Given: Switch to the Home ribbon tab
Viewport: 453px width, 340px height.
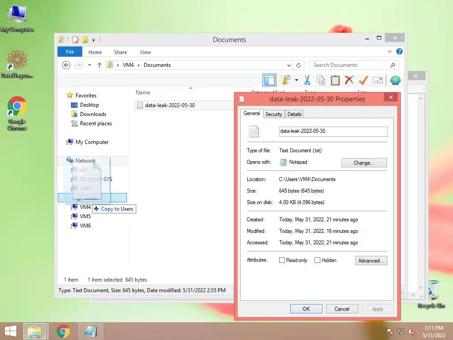Looking at the screenshot, I should pos(95,52).
